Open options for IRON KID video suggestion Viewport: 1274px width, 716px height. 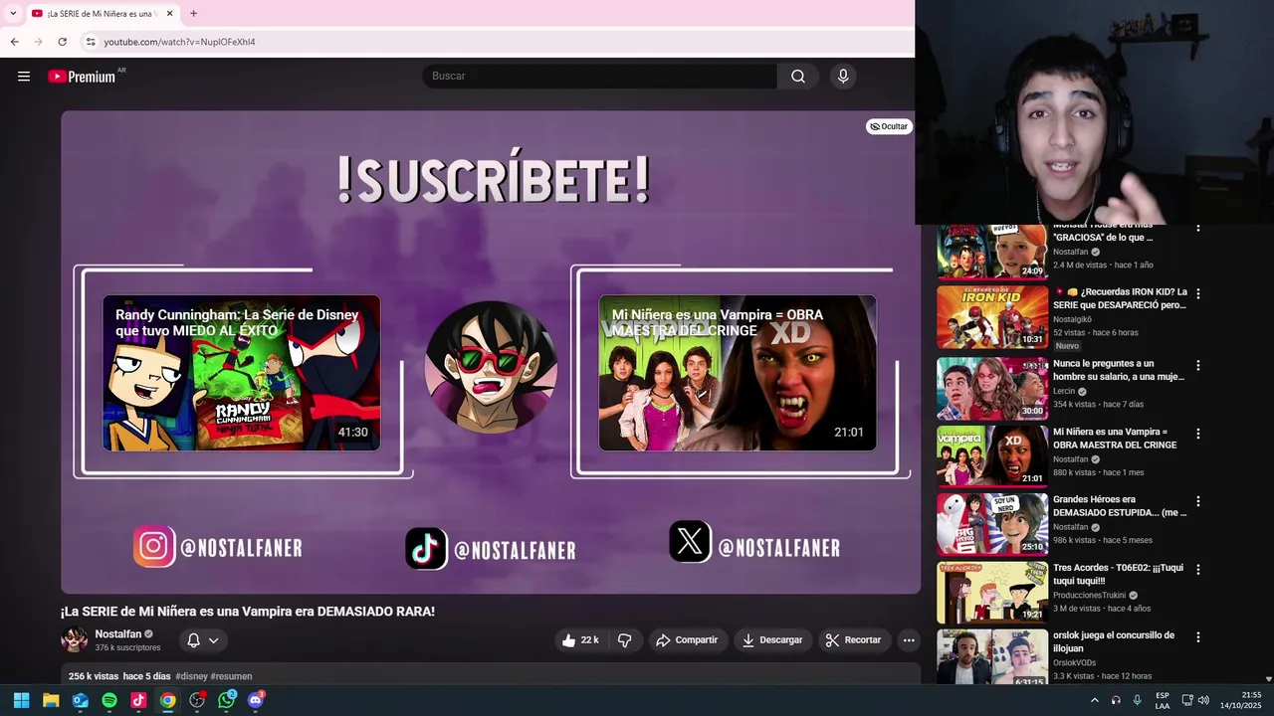[x=1198, y=294]
